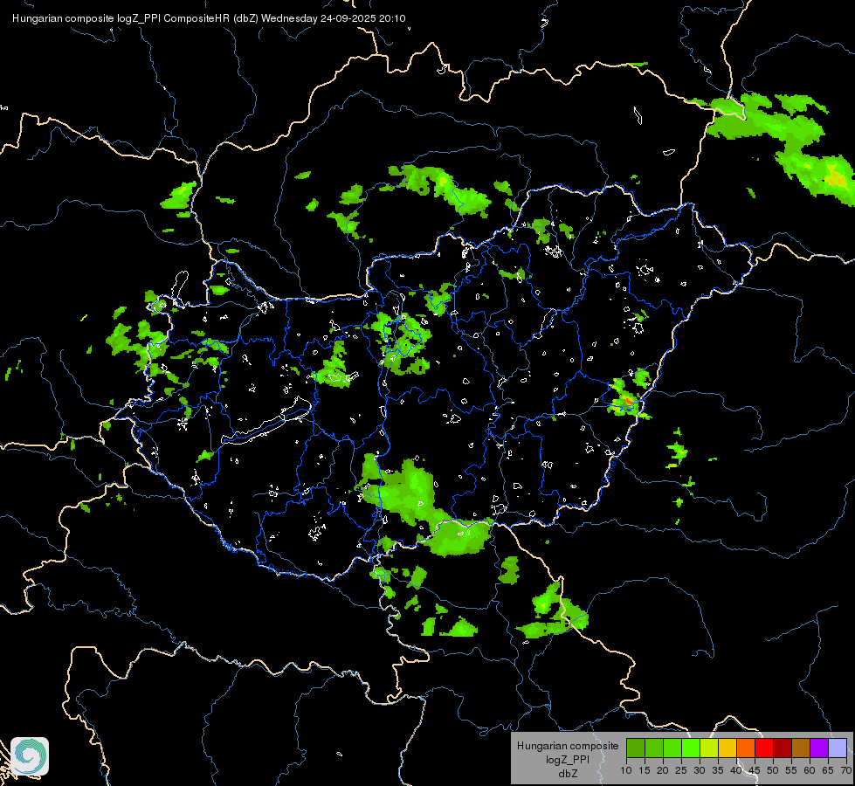Select the 25-30 dBZ bright green swatch

click(691, 748)
